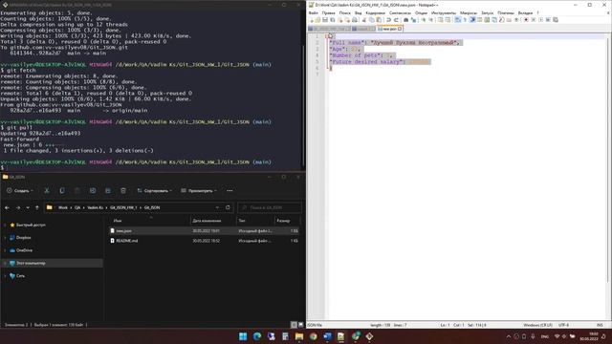The image size is (612, 344).
Task: Open the Создать dropdown in File Explorer
Action: [x=20, y=191]
